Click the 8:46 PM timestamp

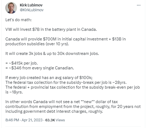click(x=12, y=120)
